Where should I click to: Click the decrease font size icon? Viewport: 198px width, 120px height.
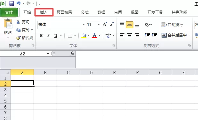pyautogui.click(x=112, y=25)
